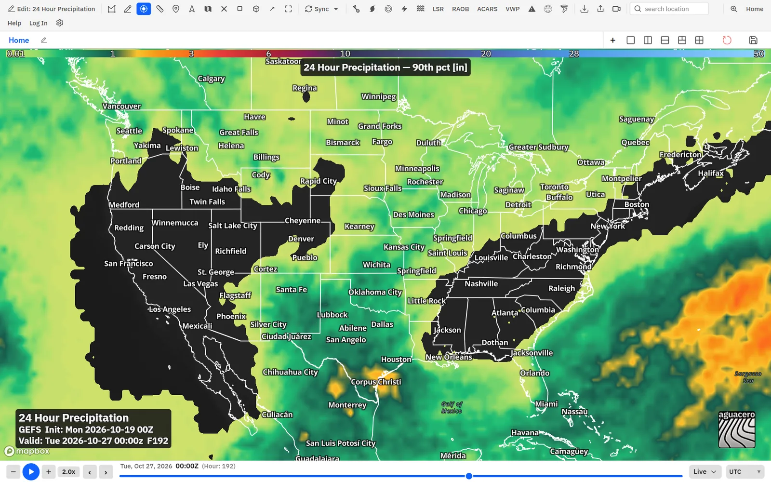
Task: Click the Log In link
Action: (x=39, y=23)
